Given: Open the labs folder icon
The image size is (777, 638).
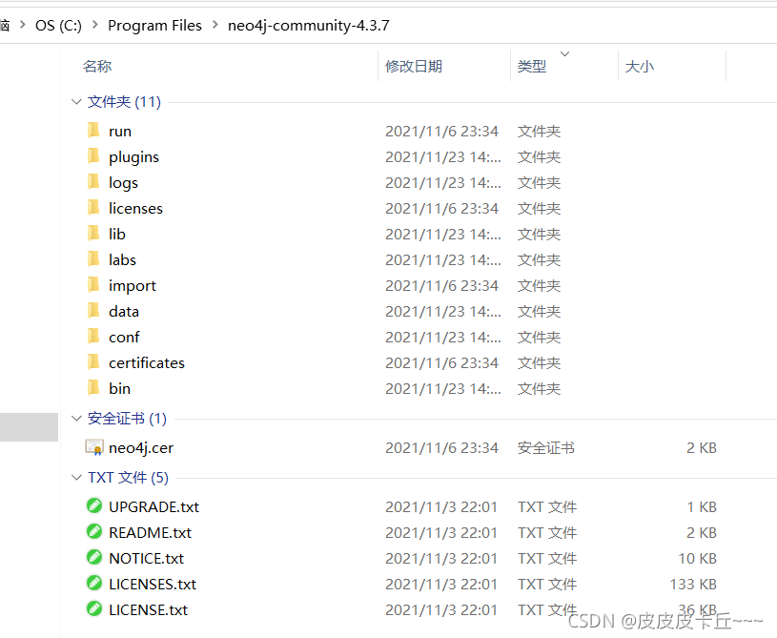Looking at the screenshot, I should pyautogui.click(x=93, y=259).
